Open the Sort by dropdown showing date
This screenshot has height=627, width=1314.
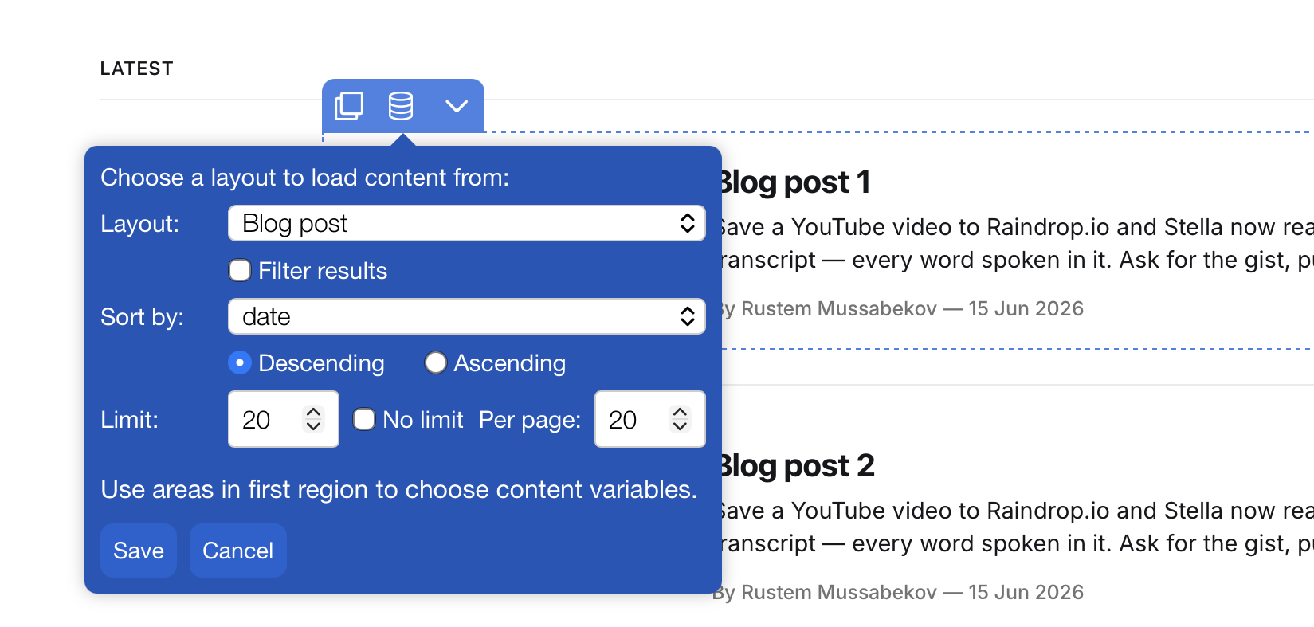(467, 316)
